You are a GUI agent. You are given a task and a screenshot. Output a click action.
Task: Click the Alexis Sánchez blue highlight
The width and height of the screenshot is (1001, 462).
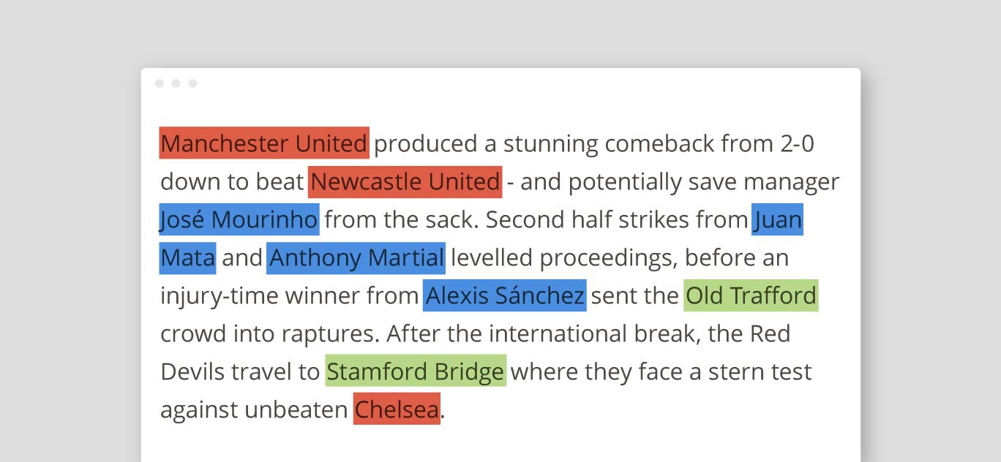coord(504,295)
